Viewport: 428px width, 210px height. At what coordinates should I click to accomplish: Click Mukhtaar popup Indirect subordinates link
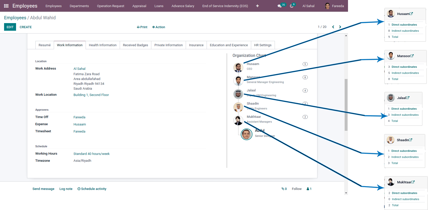405,199
